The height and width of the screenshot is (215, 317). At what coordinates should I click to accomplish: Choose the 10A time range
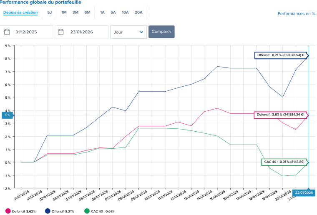[125, 12]
